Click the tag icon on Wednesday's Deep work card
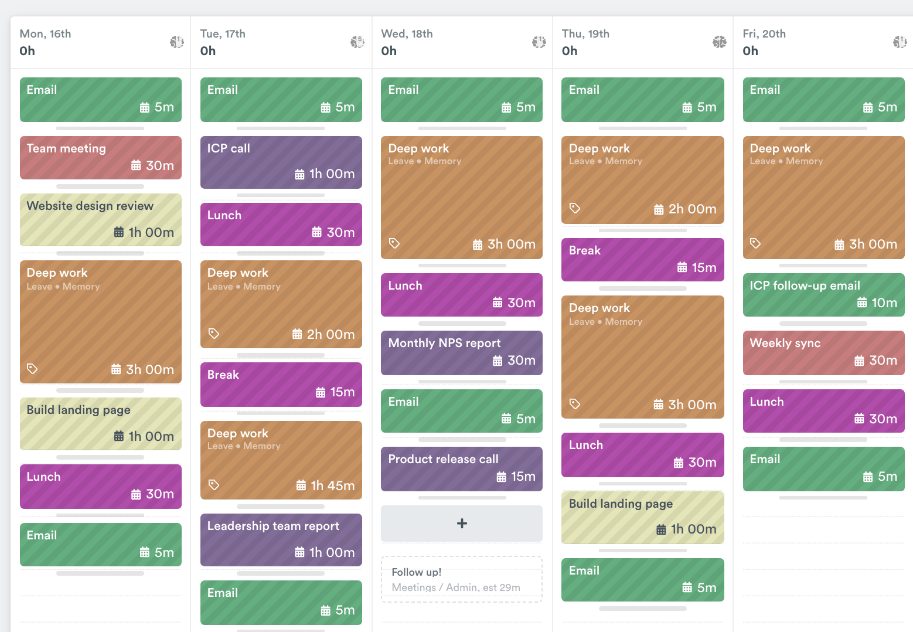This screenshot has width=913, height=632. (x=394, y=243)
